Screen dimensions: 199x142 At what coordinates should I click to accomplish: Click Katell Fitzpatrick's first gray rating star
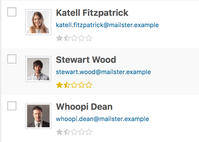(x=59, y=38)
